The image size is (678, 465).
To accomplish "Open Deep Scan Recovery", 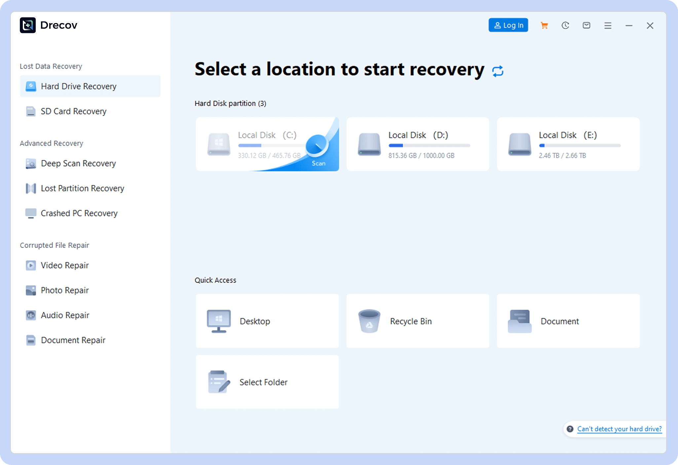I will click(78, 164).
